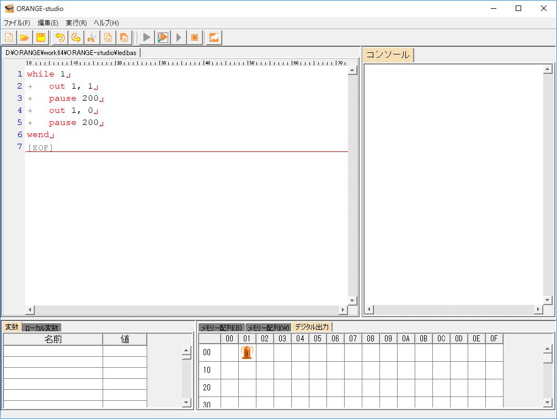The height and width of the screenshot is (419, 557).
Task: Click the console's scroll up arrow
Action: [x=548, y=69]
